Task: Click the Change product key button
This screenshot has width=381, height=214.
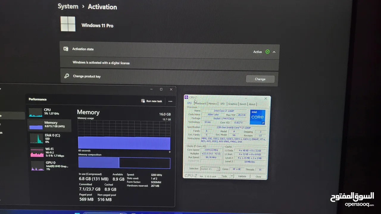Action: point(260,79)
